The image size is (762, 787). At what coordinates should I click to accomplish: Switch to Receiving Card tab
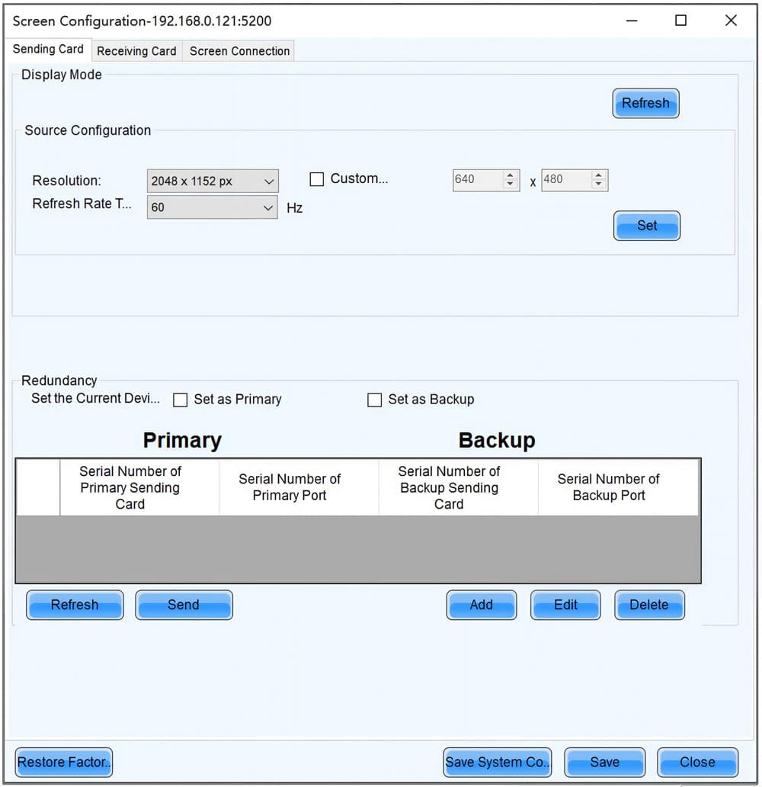coord(136,51)
